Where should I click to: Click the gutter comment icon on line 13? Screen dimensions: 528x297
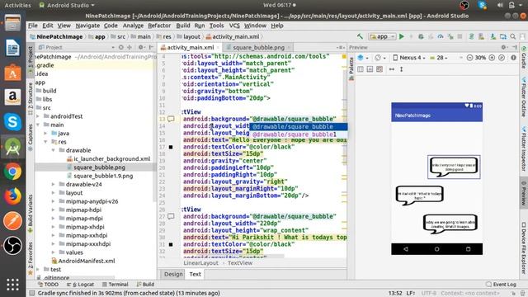coord(171,119)
